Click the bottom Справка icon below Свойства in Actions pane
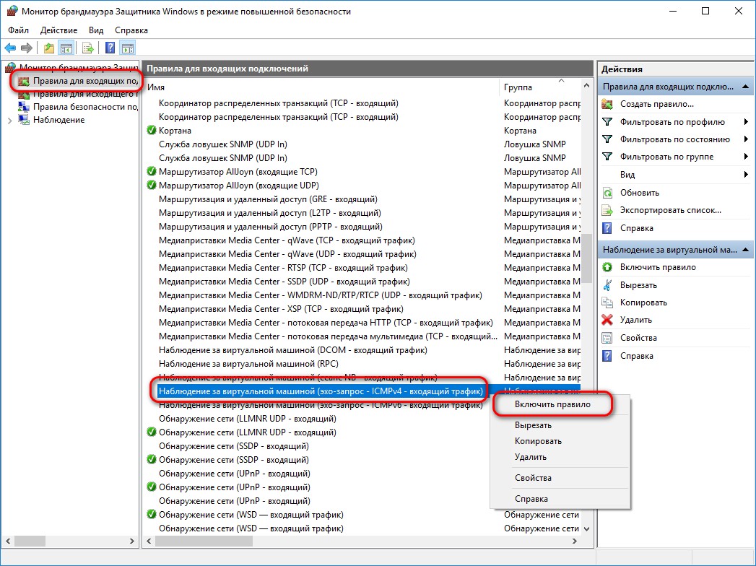This screenshot has height=566, width=756. (607, 356)
